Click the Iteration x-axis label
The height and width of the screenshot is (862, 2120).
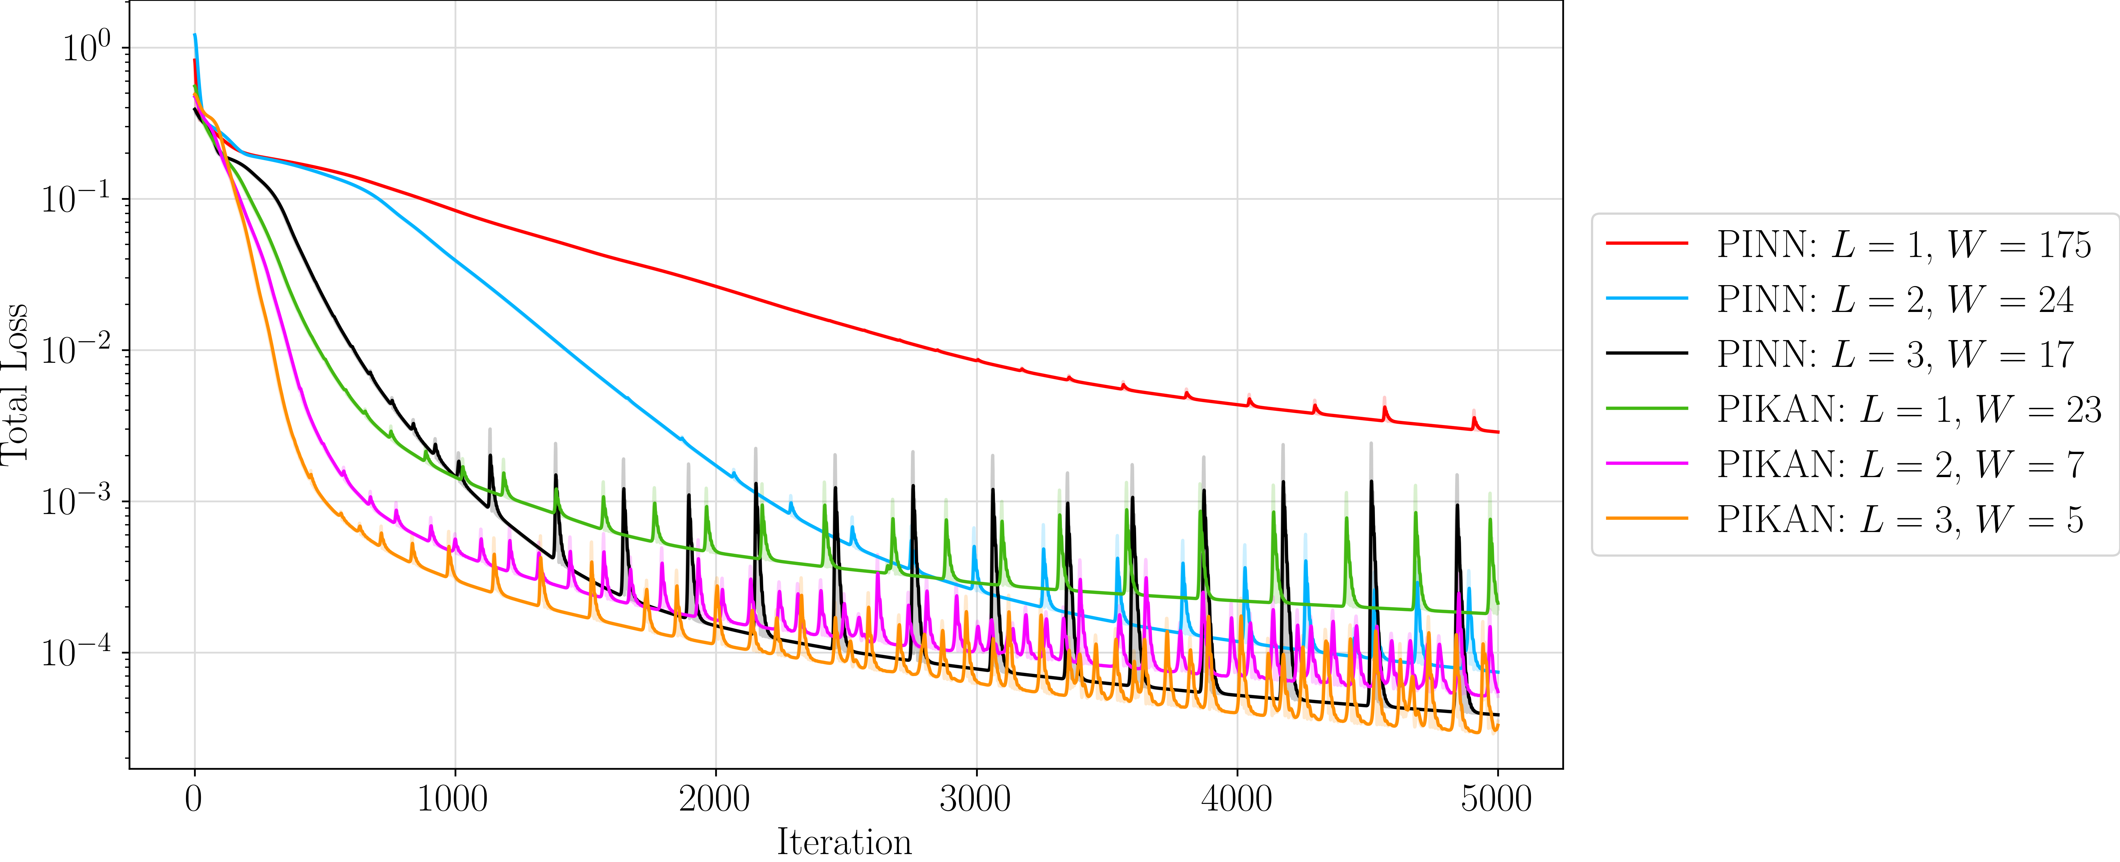click(x=844, y=842)
